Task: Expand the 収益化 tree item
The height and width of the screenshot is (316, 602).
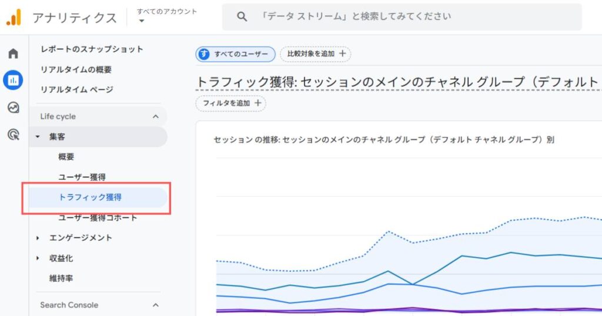Action: (x=38, y=258)
